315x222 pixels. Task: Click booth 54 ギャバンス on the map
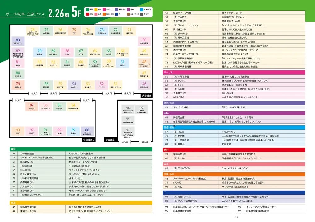[x=74, y=85]
